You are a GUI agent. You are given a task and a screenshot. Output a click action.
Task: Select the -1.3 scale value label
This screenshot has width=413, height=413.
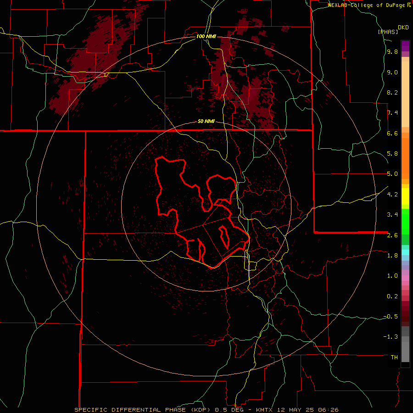[391, 337]
